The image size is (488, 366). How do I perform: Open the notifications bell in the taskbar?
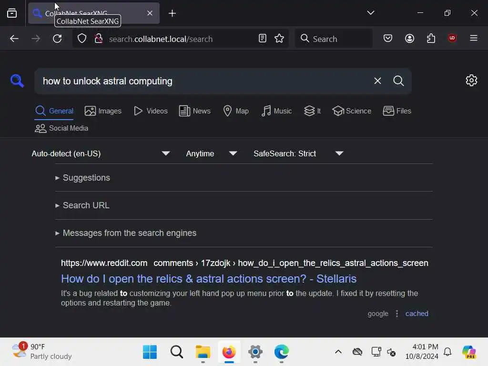click(447, 352)
